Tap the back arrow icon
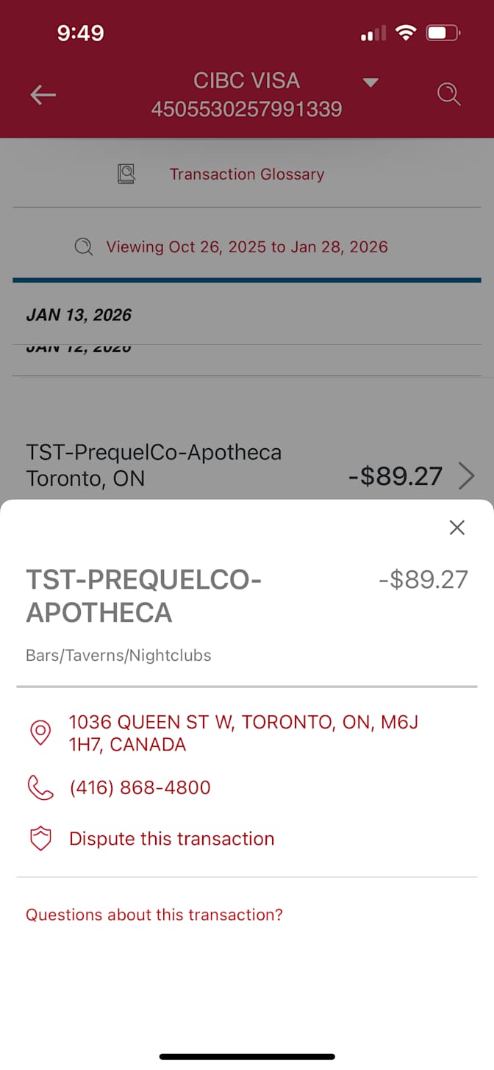 (43, 94)
